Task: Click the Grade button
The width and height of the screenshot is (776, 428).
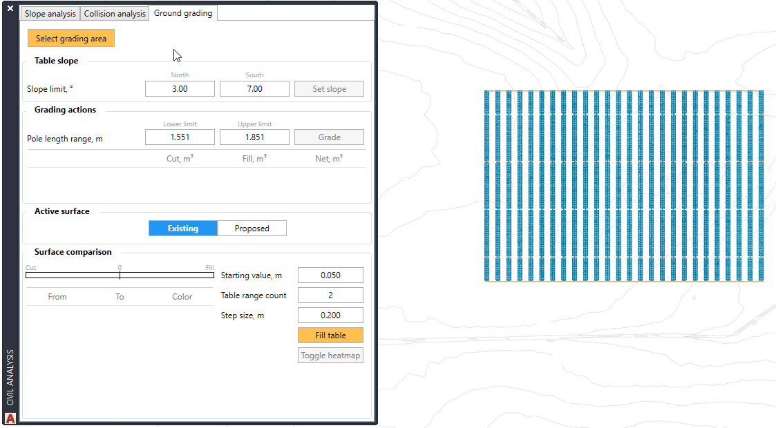Action: [x=329, y=137]
